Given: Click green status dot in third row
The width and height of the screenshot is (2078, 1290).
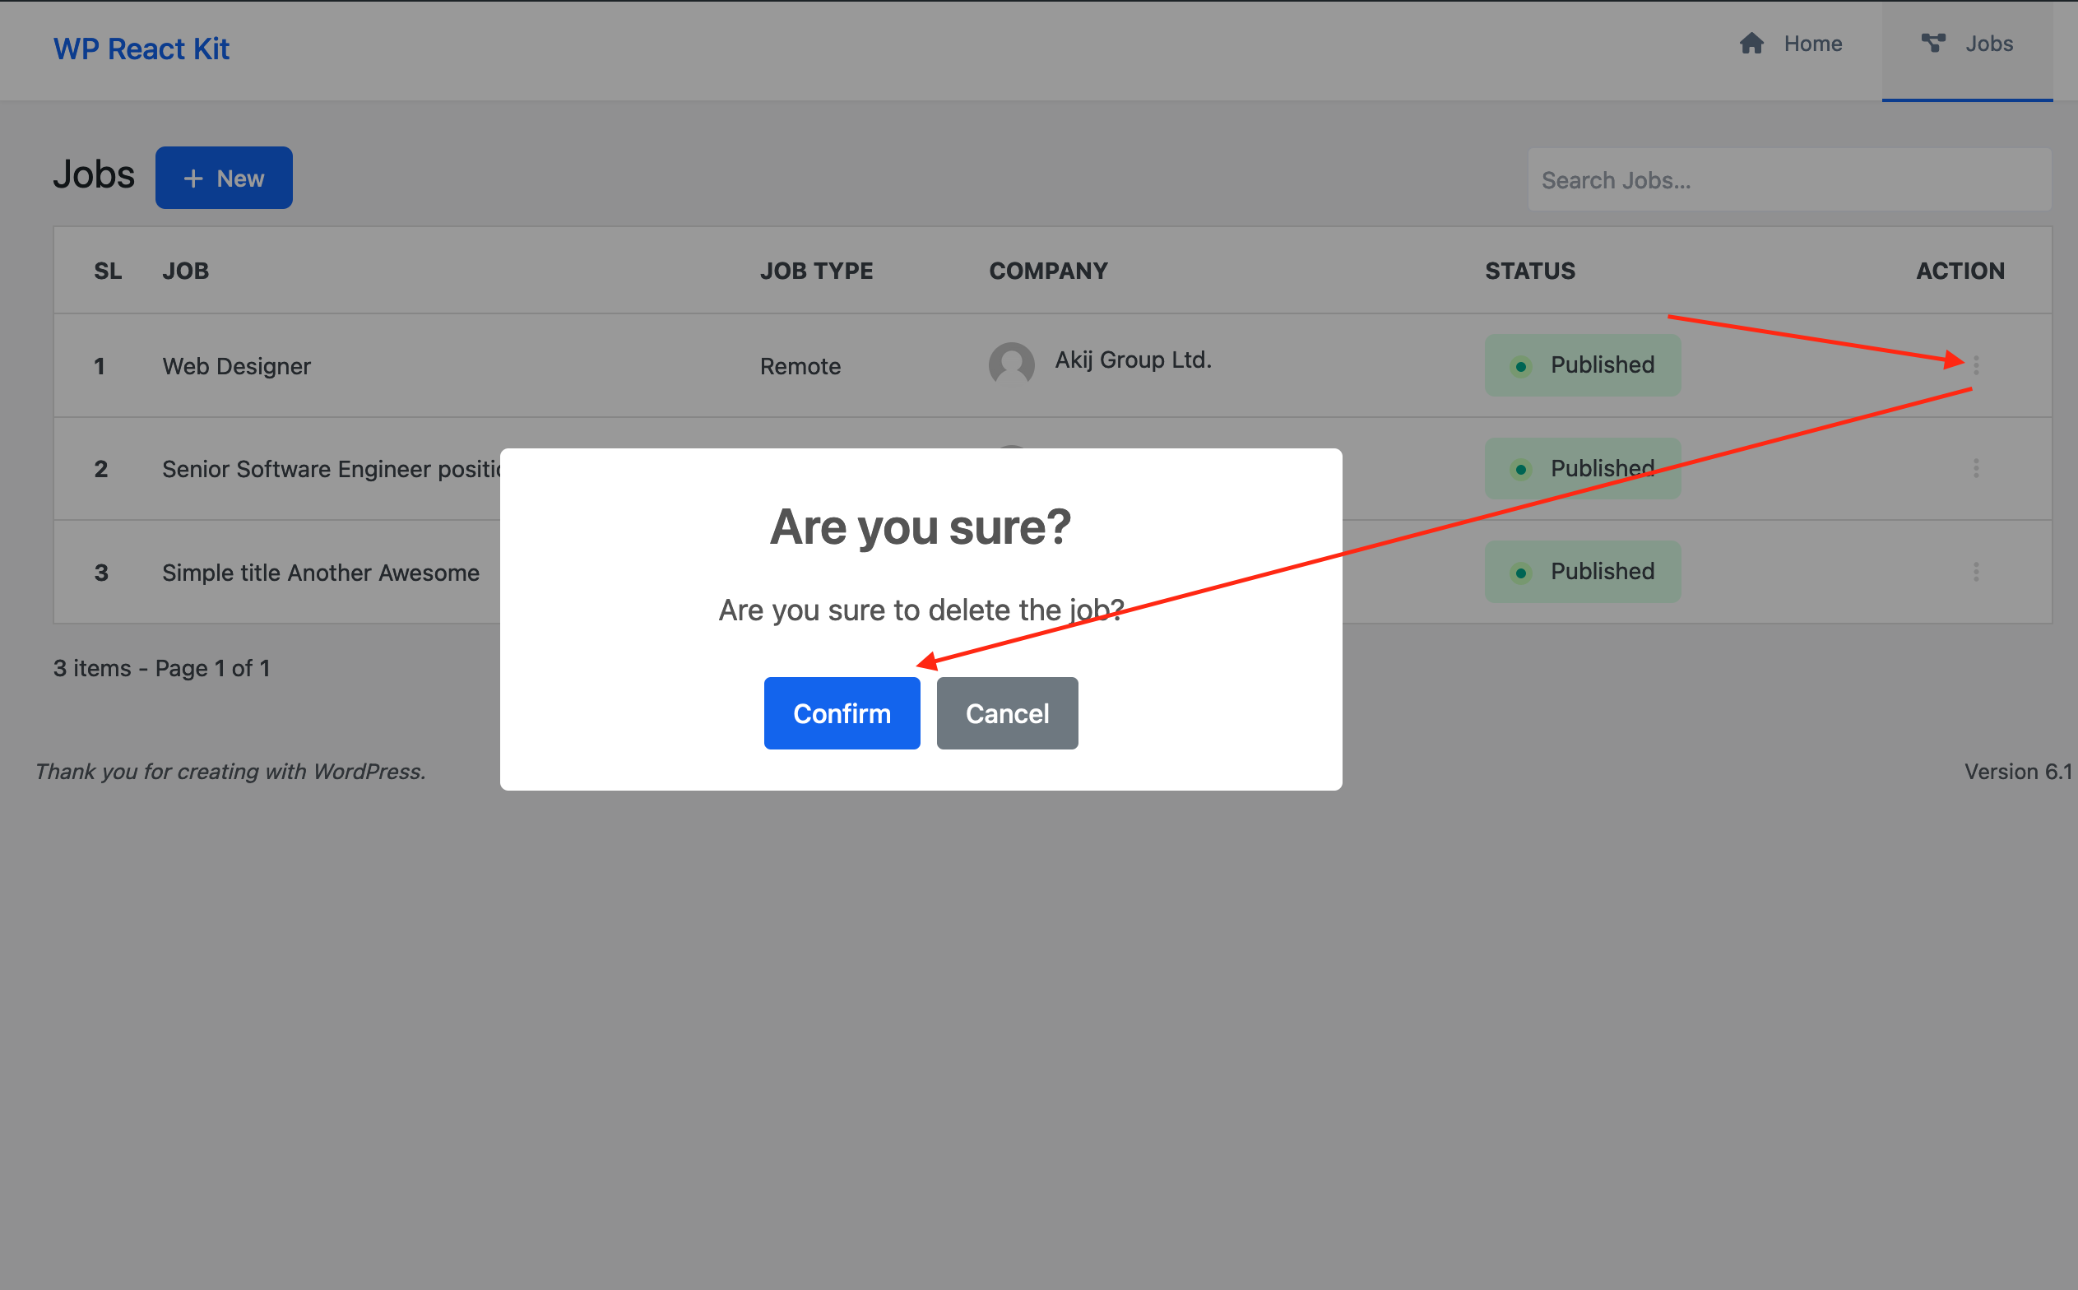Looking at the screenshot, I should 1520,573.
